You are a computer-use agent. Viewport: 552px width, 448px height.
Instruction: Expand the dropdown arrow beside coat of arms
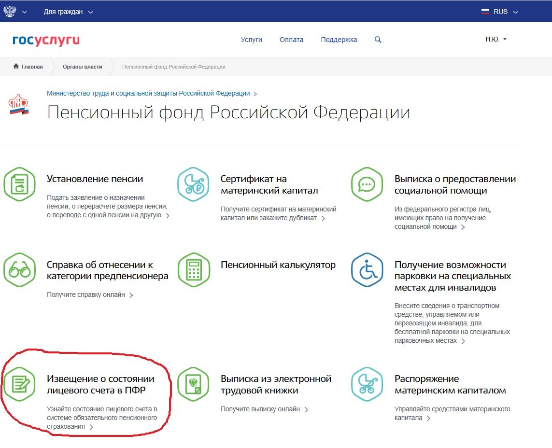click(24, 12)
